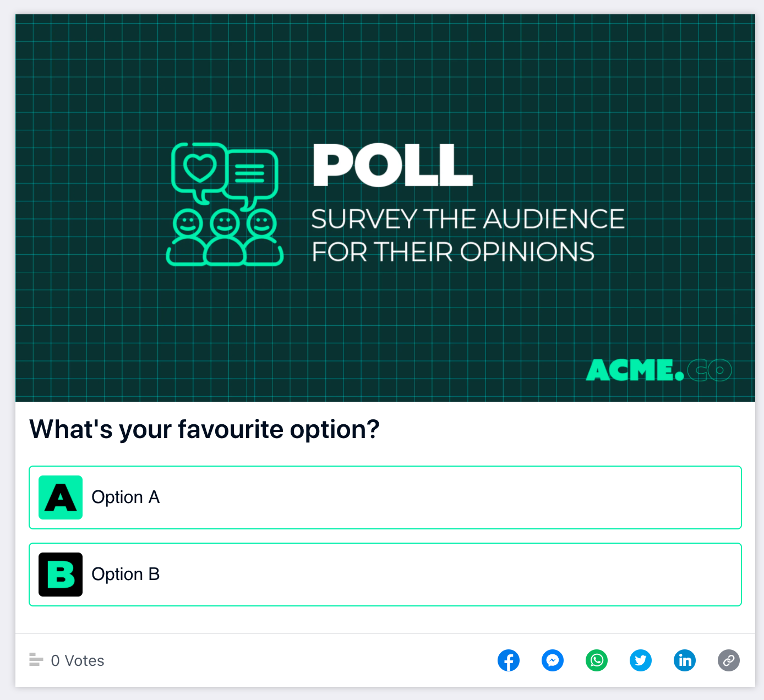
Task: Click the bar chart votes icon
Action: pos(36,659)
